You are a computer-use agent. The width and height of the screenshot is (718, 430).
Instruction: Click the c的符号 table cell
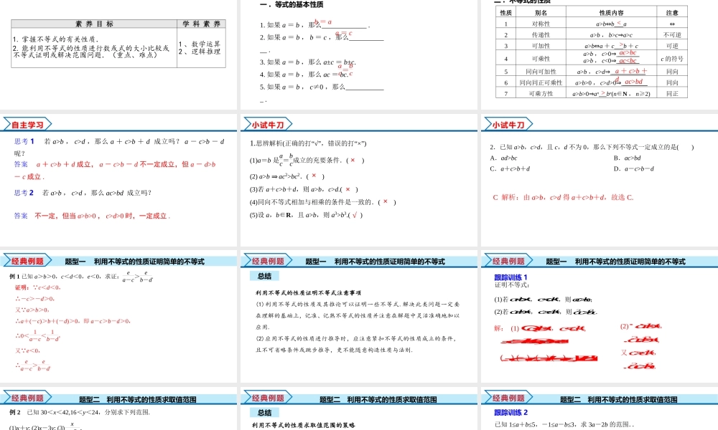click(672, 59)
